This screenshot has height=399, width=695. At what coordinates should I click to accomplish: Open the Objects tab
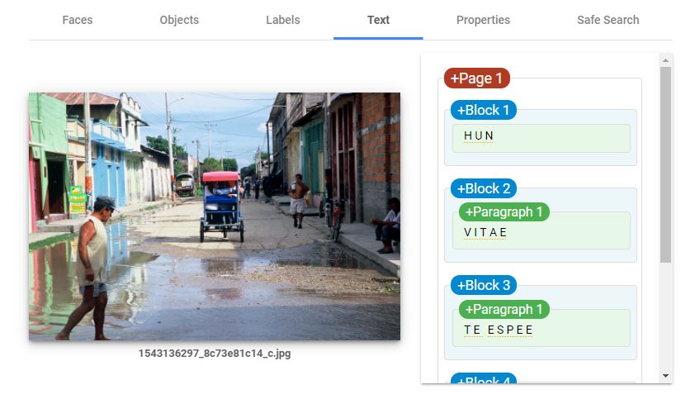tap(179, 20)
